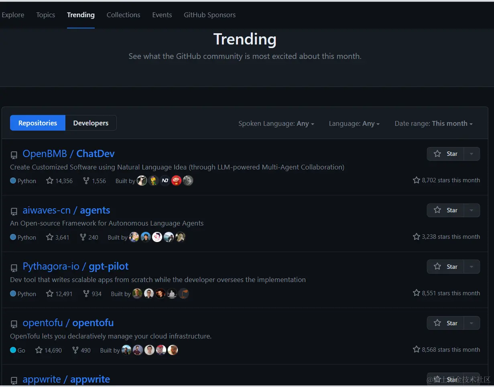
Task: Click the Trending page heading
Action: (x=245, y=39)
